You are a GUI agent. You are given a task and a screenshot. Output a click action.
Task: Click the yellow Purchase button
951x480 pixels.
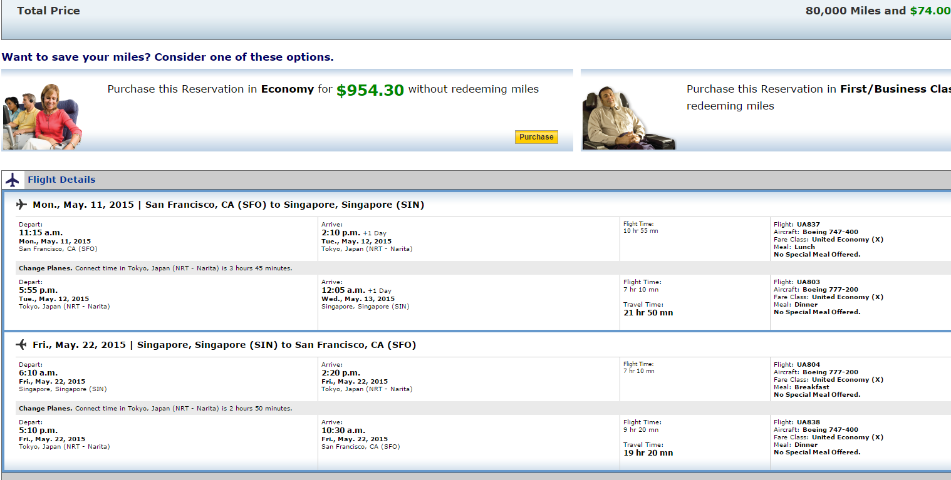tap(536, 137)
